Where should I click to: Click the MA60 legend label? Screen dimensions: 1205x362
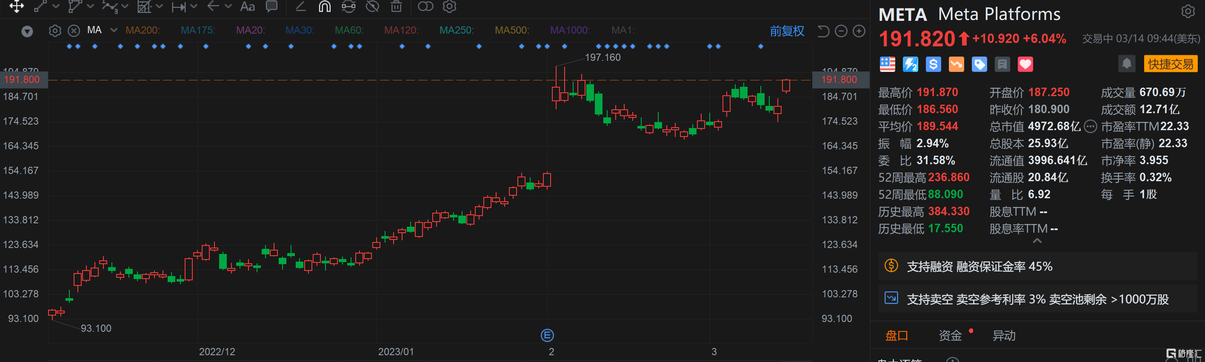tap(349, 30)
